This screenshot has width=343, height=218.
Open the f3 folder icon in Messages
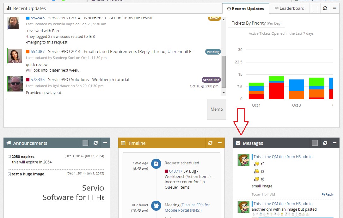tap(257, 171)
